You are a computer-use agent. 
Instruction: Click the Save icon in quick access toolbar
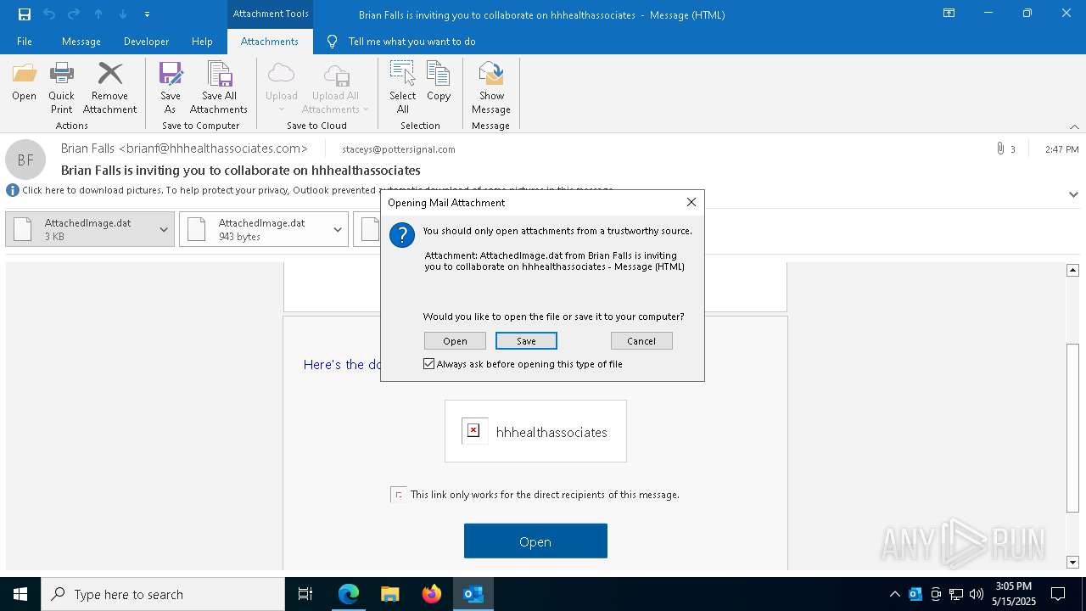point(25,14)
